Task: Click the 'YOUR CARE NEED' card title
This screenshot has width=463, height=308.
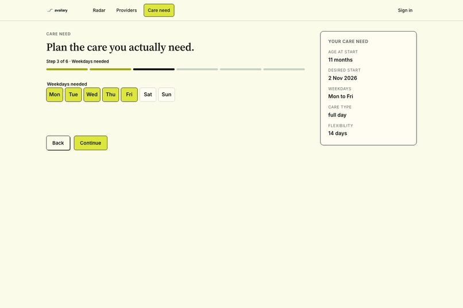Action: (x=348, y=41)
